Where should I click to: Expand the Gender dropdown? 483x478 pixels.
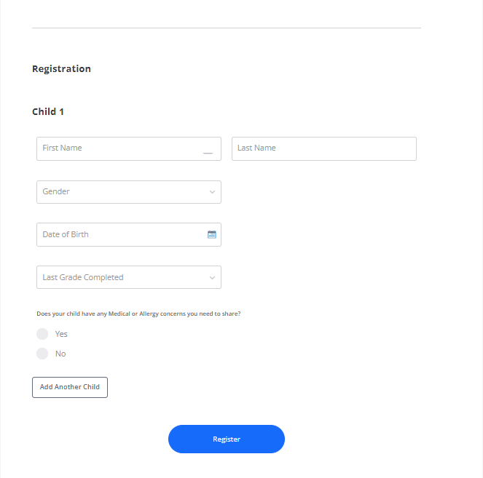tap(128, 192)
